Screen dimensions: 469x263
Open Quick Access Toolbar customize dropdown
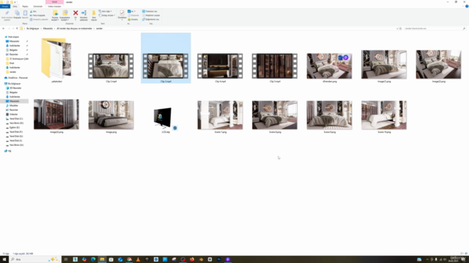click(15, 2)
